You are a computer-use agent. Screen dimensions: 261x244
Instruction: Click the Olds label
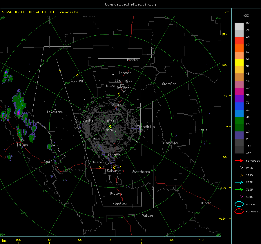point(111,121)
